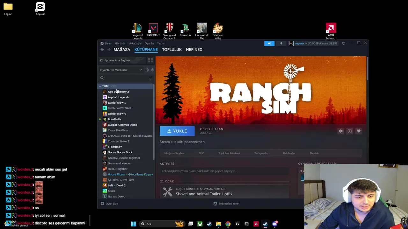The width and height of the screenshot is (408, 229).
Task: Open the Yardım menu
Action: click(161, 43)
